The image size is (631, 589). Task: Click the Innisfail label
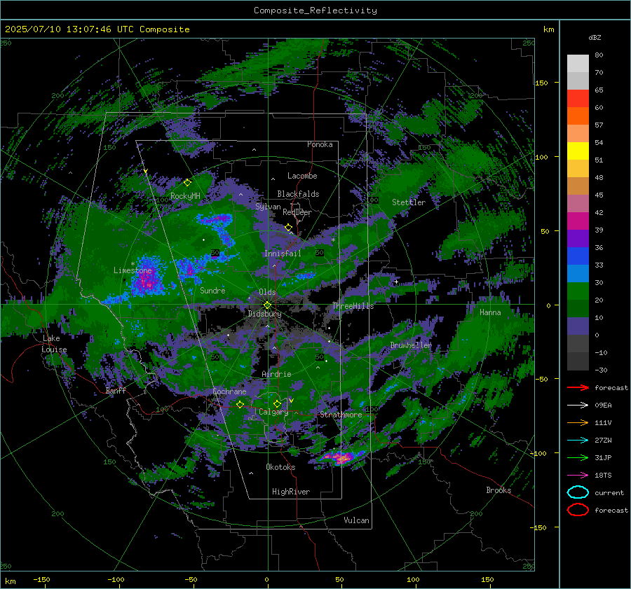(x=283, y=254)
